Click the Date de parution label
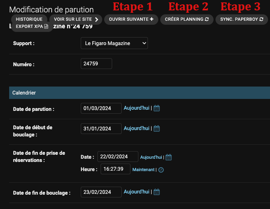Image resolution: width=270 pixels, height=209 pixels. pos(33,109)
